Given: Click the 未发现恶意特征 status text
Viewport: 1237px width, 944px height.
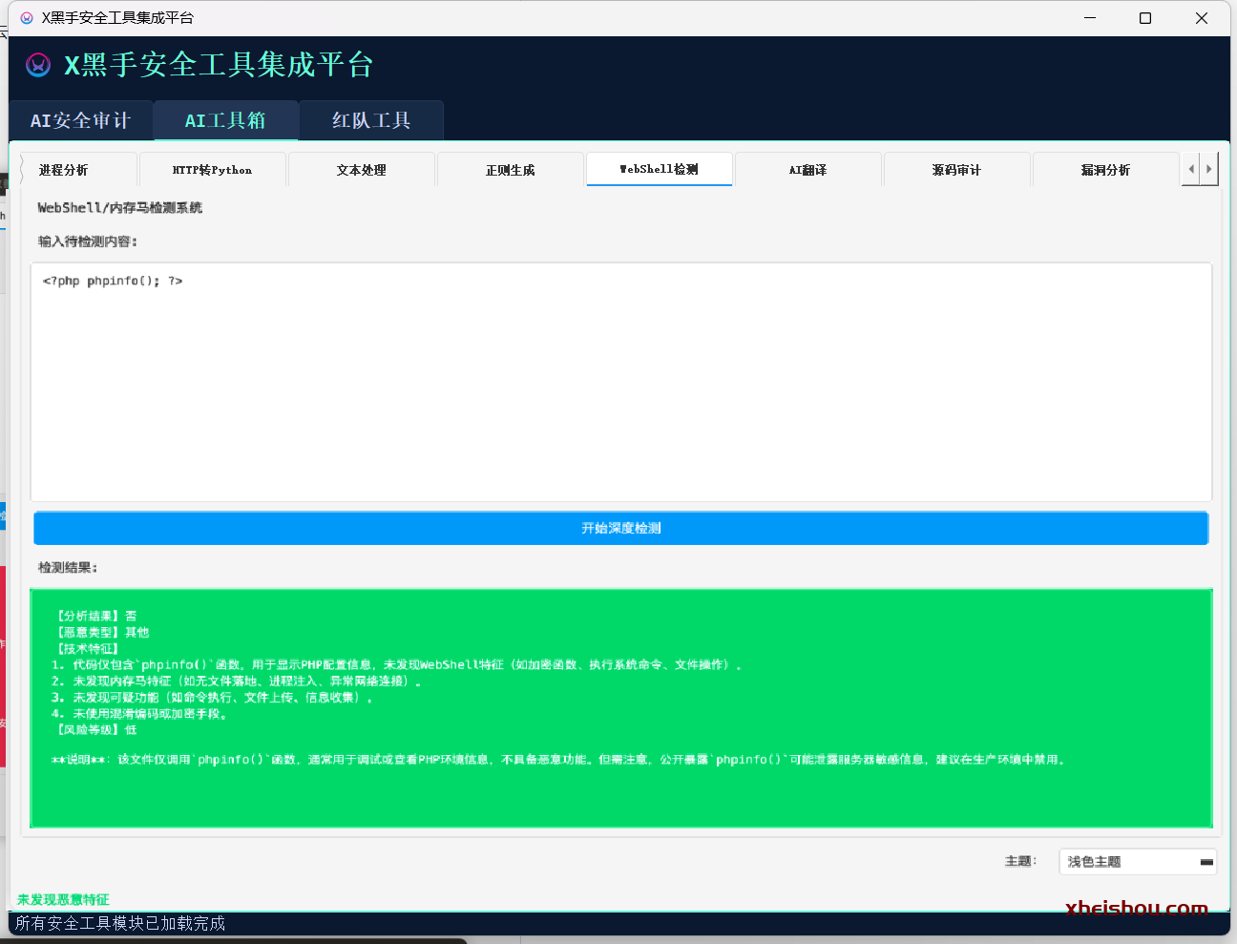Looking at the screenshot, I should pos(63,899).
